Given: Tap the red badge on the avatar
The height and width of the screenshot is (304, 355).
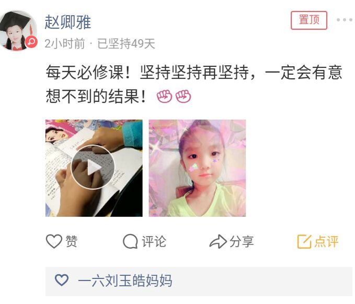Looking at the screenshot, I should pyautogui.click(x=31, y=42).
